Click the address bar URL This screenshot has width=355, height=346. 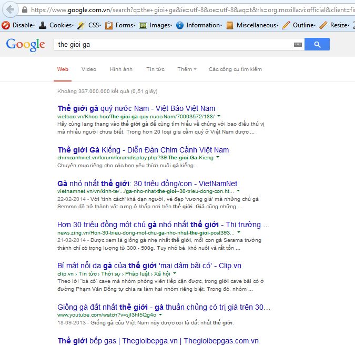tap(192, 10)
